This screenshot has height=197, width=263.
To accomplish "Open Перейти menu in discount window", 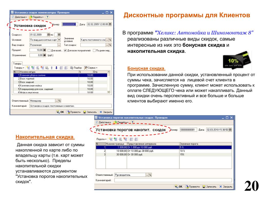I will (36, 17).
